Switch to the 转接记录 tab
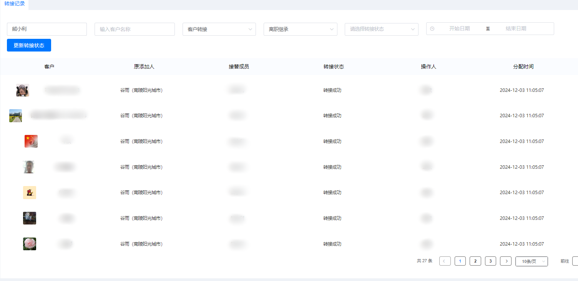578x281 pixels. (x=15, y=4)
